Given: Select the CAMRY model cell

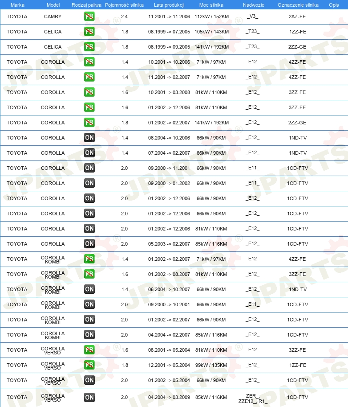Looking at the screenshot, I should tap(53, 16).
